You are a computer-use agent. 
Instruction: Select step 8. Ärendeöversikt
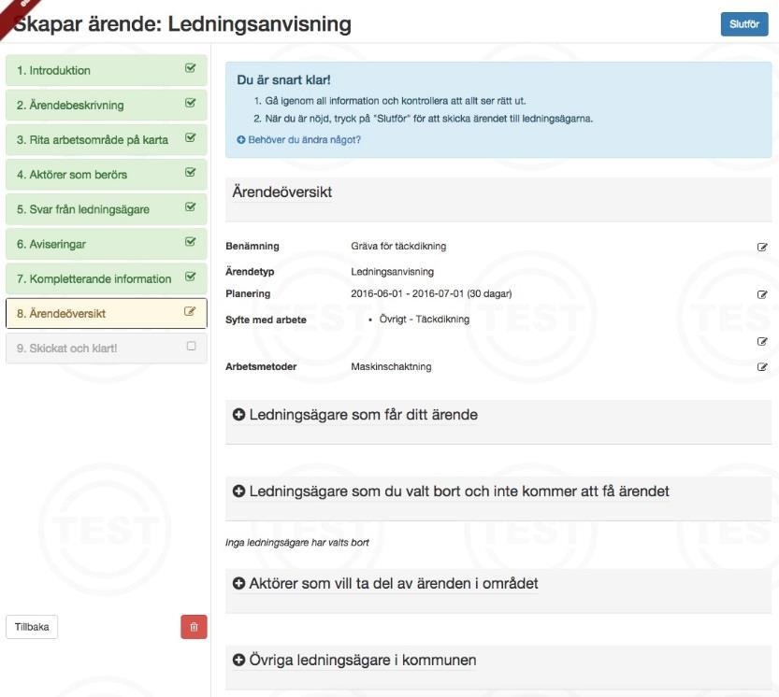[x=107, y=314]
